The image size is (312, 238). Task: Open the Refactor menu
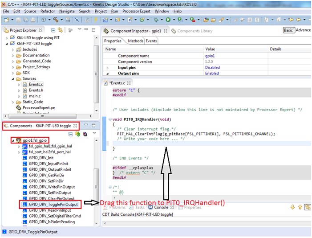tap(48, 11)
